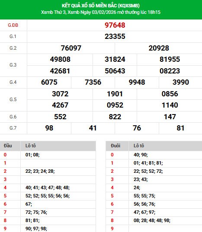The height and width of the screenshot is (232, 202).
Task: Select G.6 number 822
Action: (115, 117)
